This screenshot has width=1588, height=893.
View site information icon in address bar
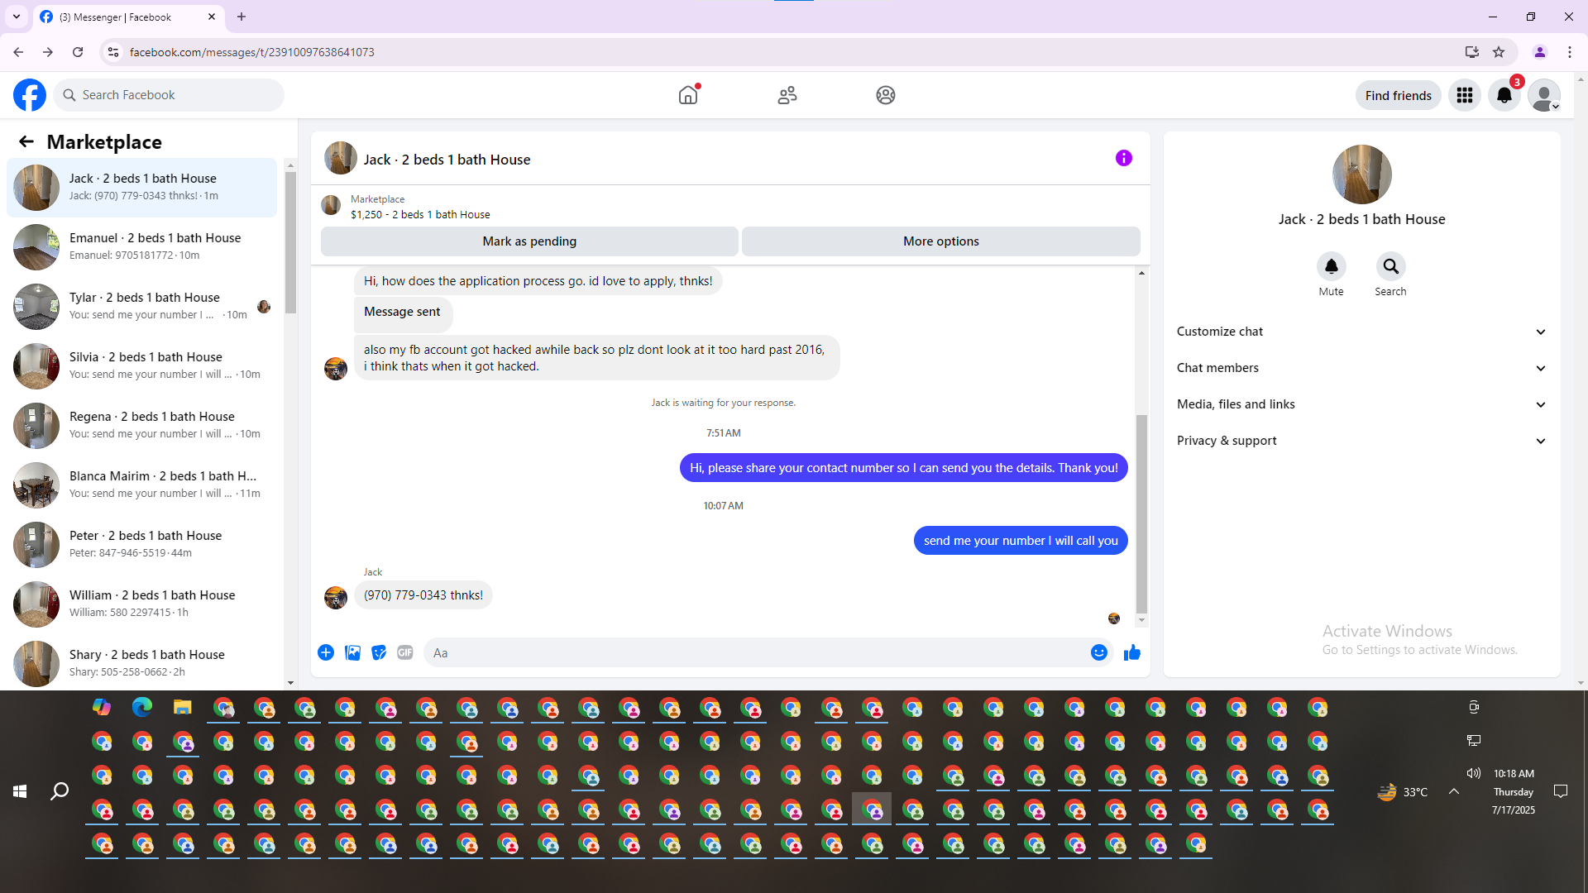point(113,52)
